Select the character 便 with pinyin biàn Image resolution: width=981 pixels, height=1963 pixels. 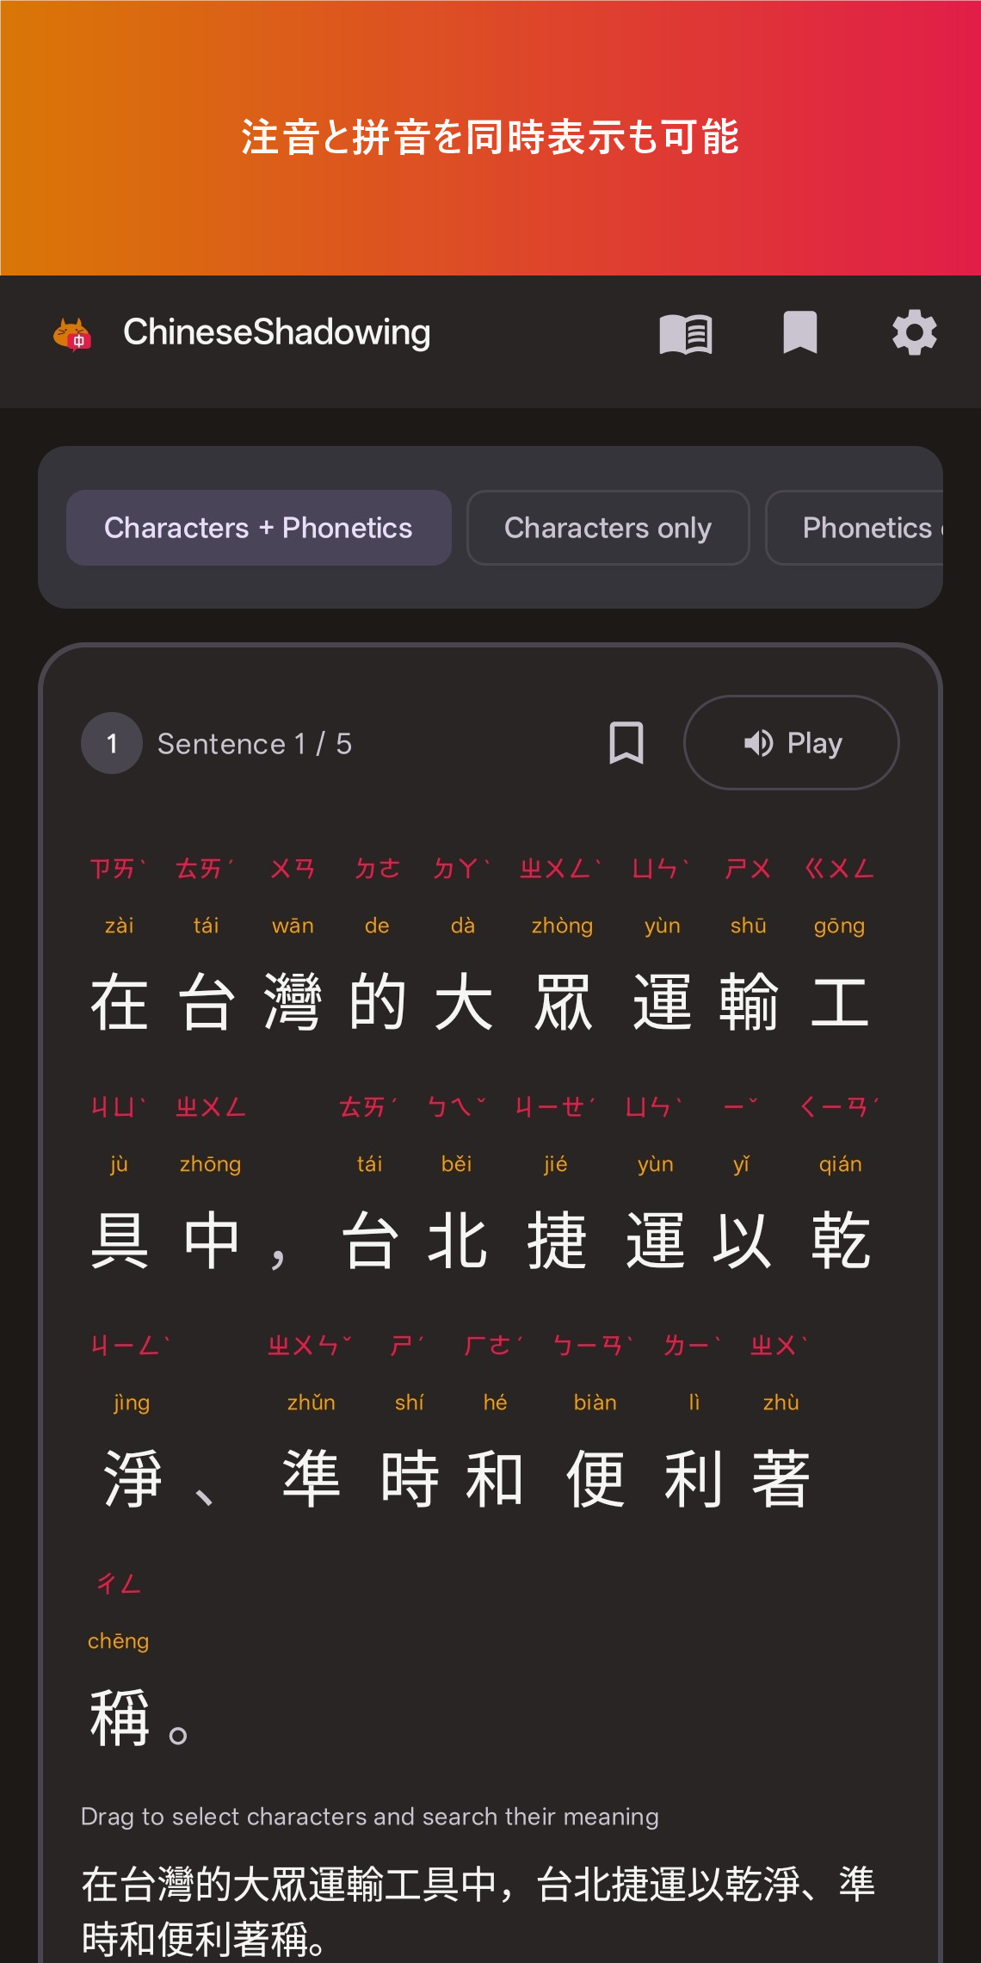595,1479
